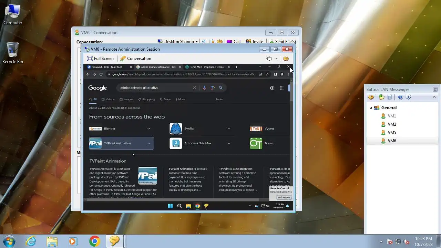Open the More search filters menu

(x=181, y=99)
